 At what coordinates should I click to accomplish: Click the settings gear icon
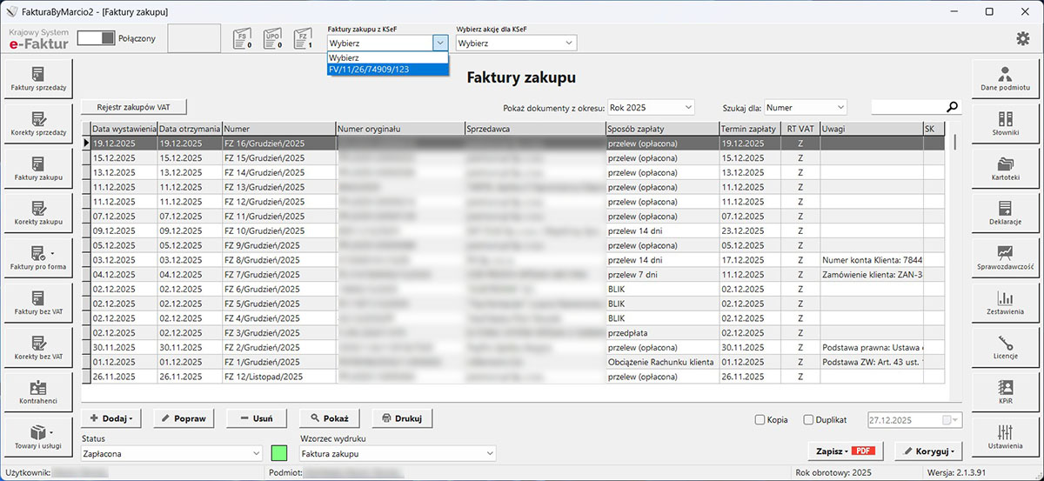1023,38
